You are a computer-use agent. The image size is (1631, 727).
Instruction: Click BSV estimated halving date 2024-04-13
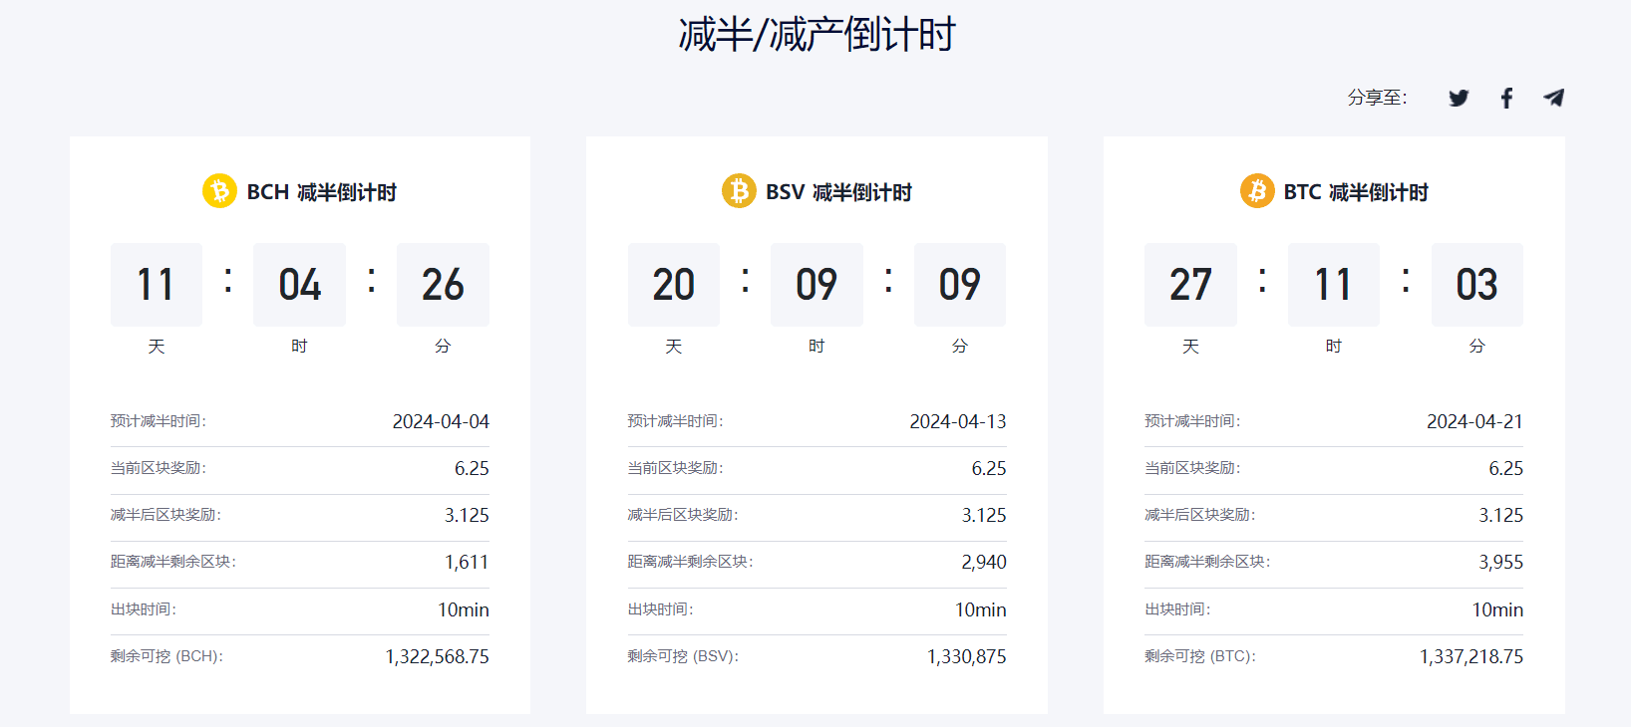(957, 421)
